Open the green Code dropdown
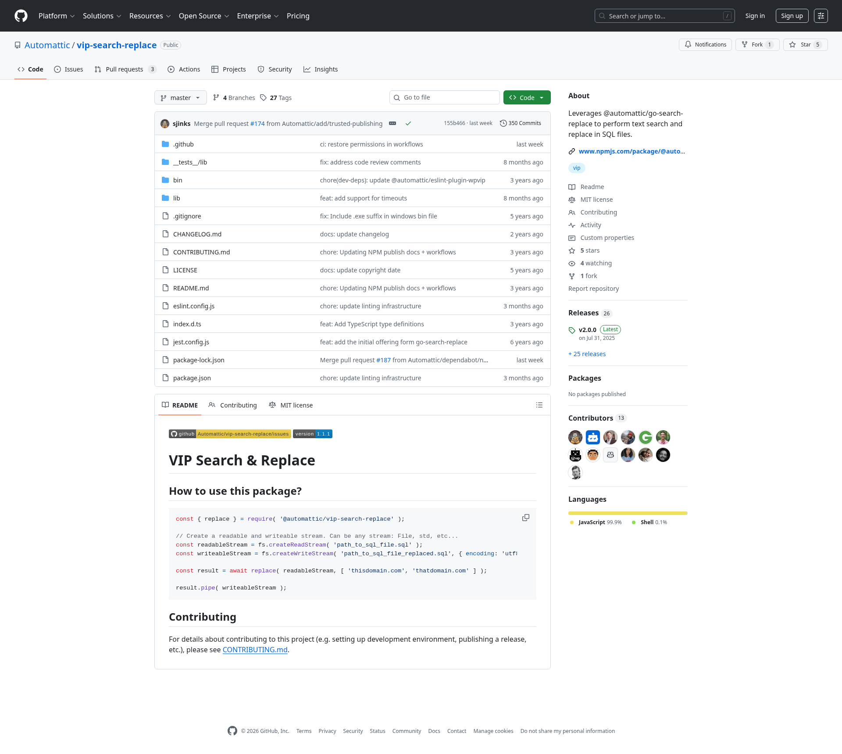This screenshot has height=754, width=842. click(527, 97)
